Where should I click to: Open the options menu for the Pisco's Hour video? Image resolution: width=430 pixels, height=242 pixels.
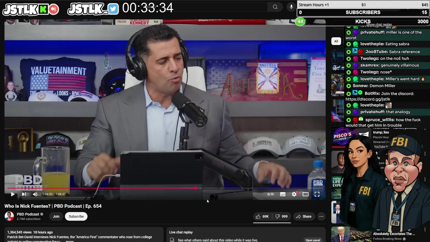point(425,129)
